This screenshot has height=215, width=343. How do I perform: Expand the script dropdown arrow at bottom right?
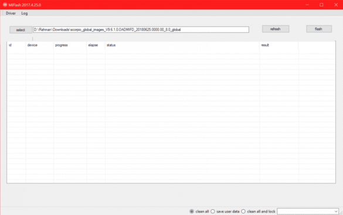(x=336, y=211)
